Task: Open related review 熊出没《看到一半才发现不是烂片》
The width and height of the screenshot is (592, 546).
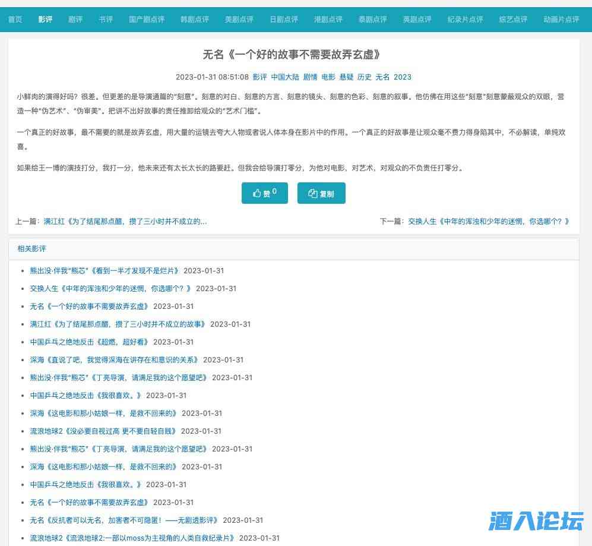Action: pos(104,270)
